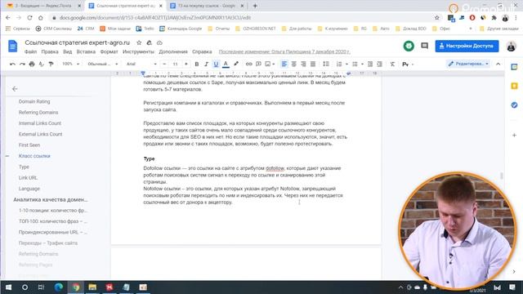Open numbered list style dropdown arrow
Image resolution: width=523 pixels, height=294 pixels.
(x=346, y=64)
